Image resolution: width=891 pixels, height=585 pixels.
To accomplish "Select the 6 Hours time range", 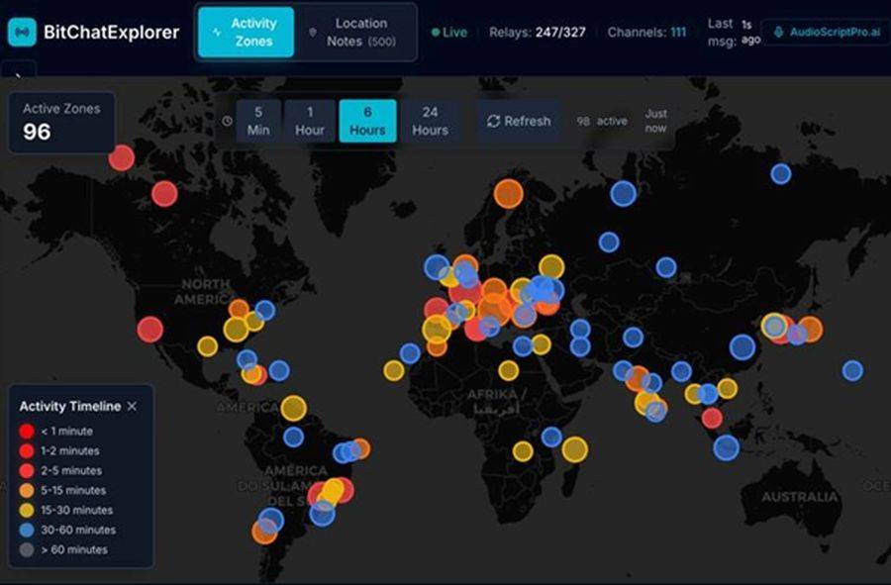I will [367, 121].
